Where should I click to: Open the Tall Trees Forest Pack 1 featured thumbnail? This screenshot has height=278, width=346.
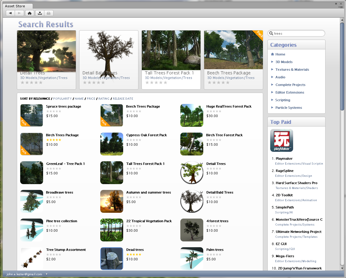tap(171, 50)
